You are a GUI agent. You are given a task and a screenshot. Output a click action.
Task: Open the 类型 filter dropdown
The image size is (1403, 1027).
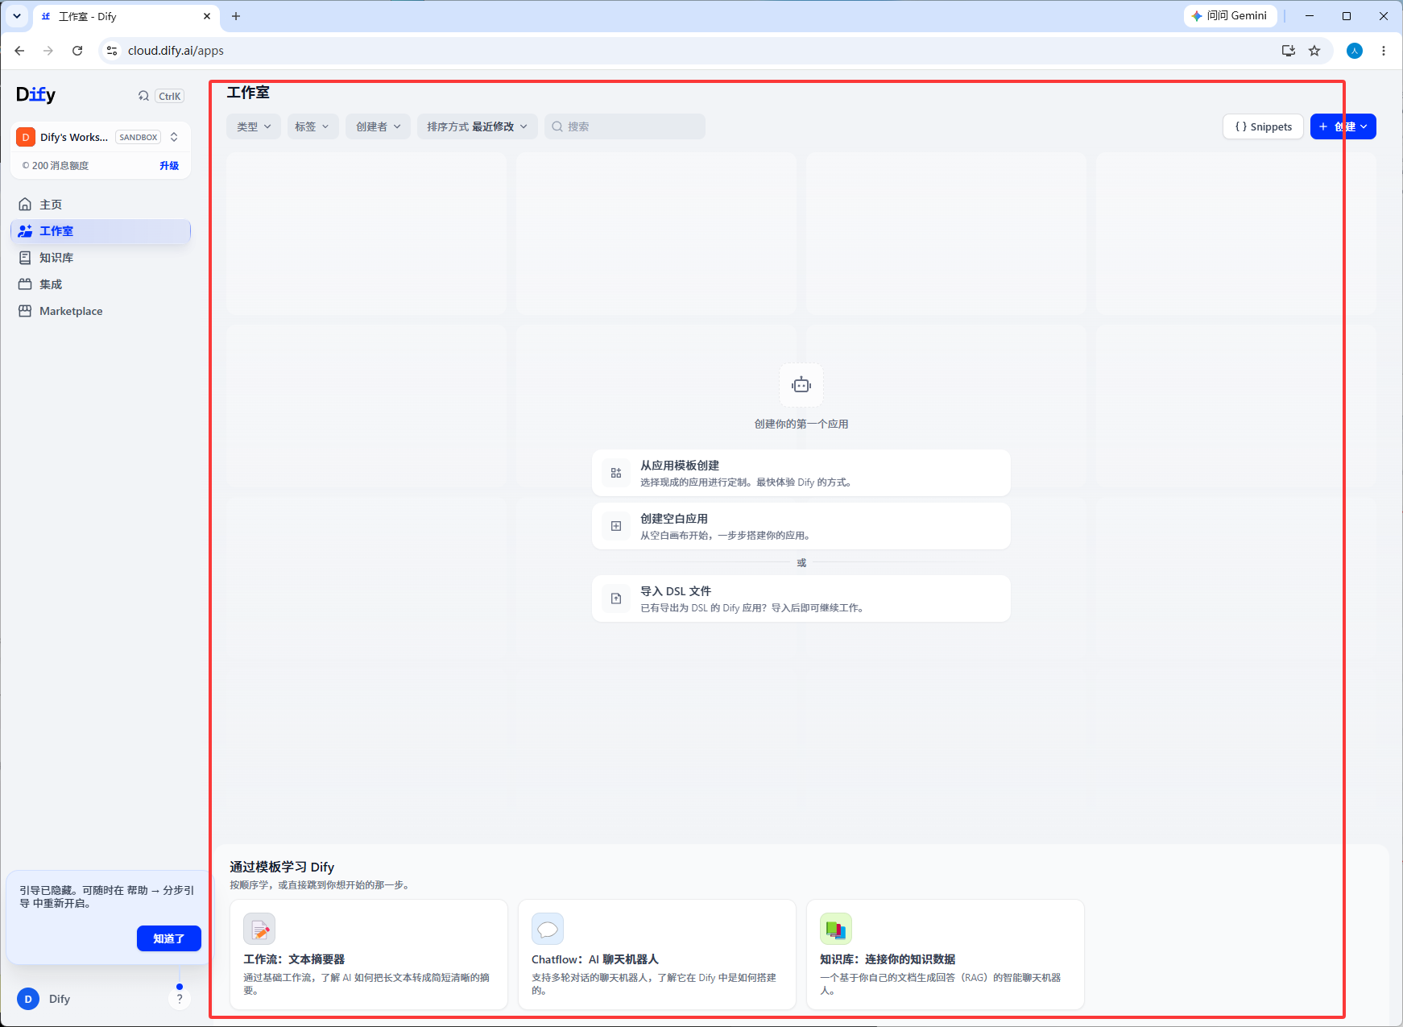(254, 126)
